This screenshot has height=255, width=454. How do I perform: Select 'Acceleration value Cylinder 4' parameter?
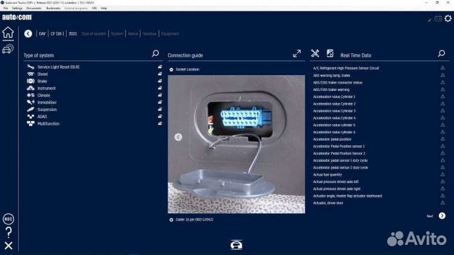[334, 118]
